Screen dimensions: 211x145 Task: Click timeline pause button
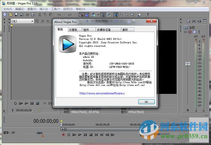pos(85,135)
